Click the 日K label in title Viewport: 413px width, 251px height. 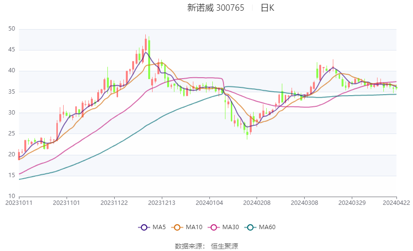[x=268, y=8]
